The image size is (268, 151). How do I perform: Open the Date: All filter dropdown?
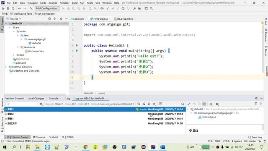(83, 104)
